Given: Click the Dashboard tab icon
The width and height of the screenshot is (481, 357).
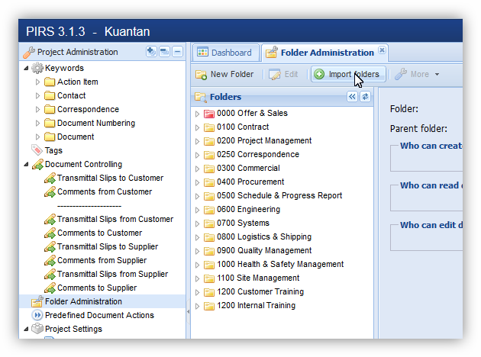Looking at the screenshot, I should (202, 52).
